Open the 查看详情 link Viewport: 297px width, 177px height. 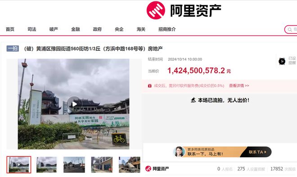[x=239, y=86]
